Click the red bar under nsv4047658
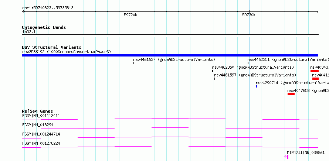The height and width of the screenshot is (161, 329). tap(291, 94)
